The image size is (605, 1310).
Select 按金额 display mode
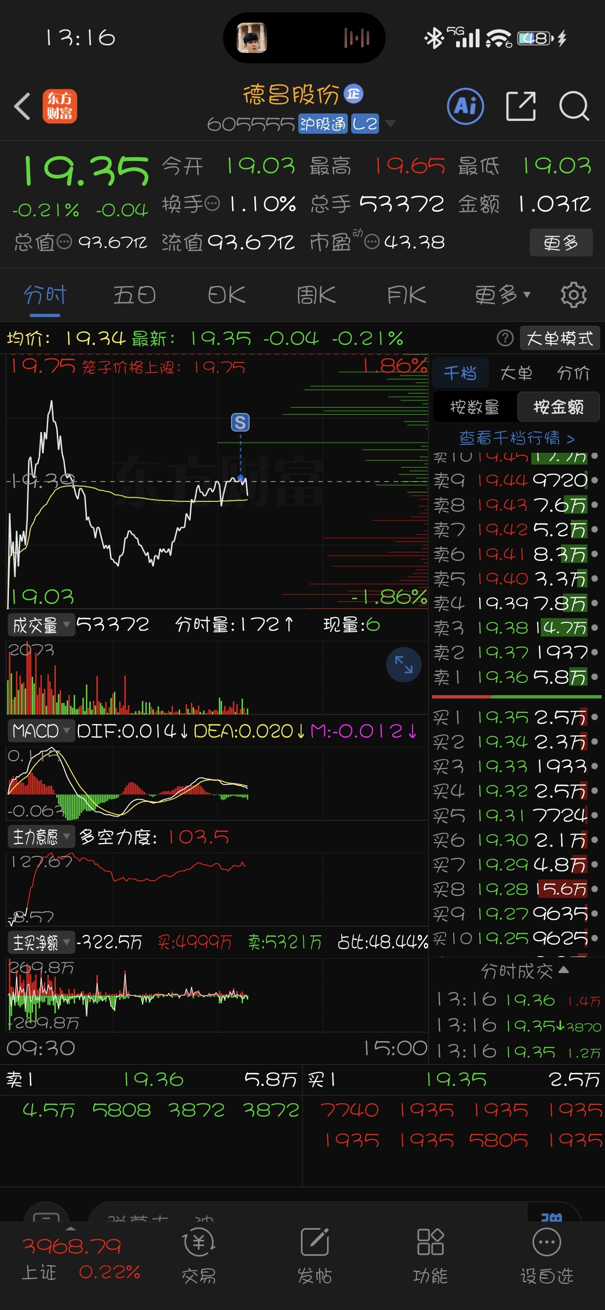click(x=558, y=407)
